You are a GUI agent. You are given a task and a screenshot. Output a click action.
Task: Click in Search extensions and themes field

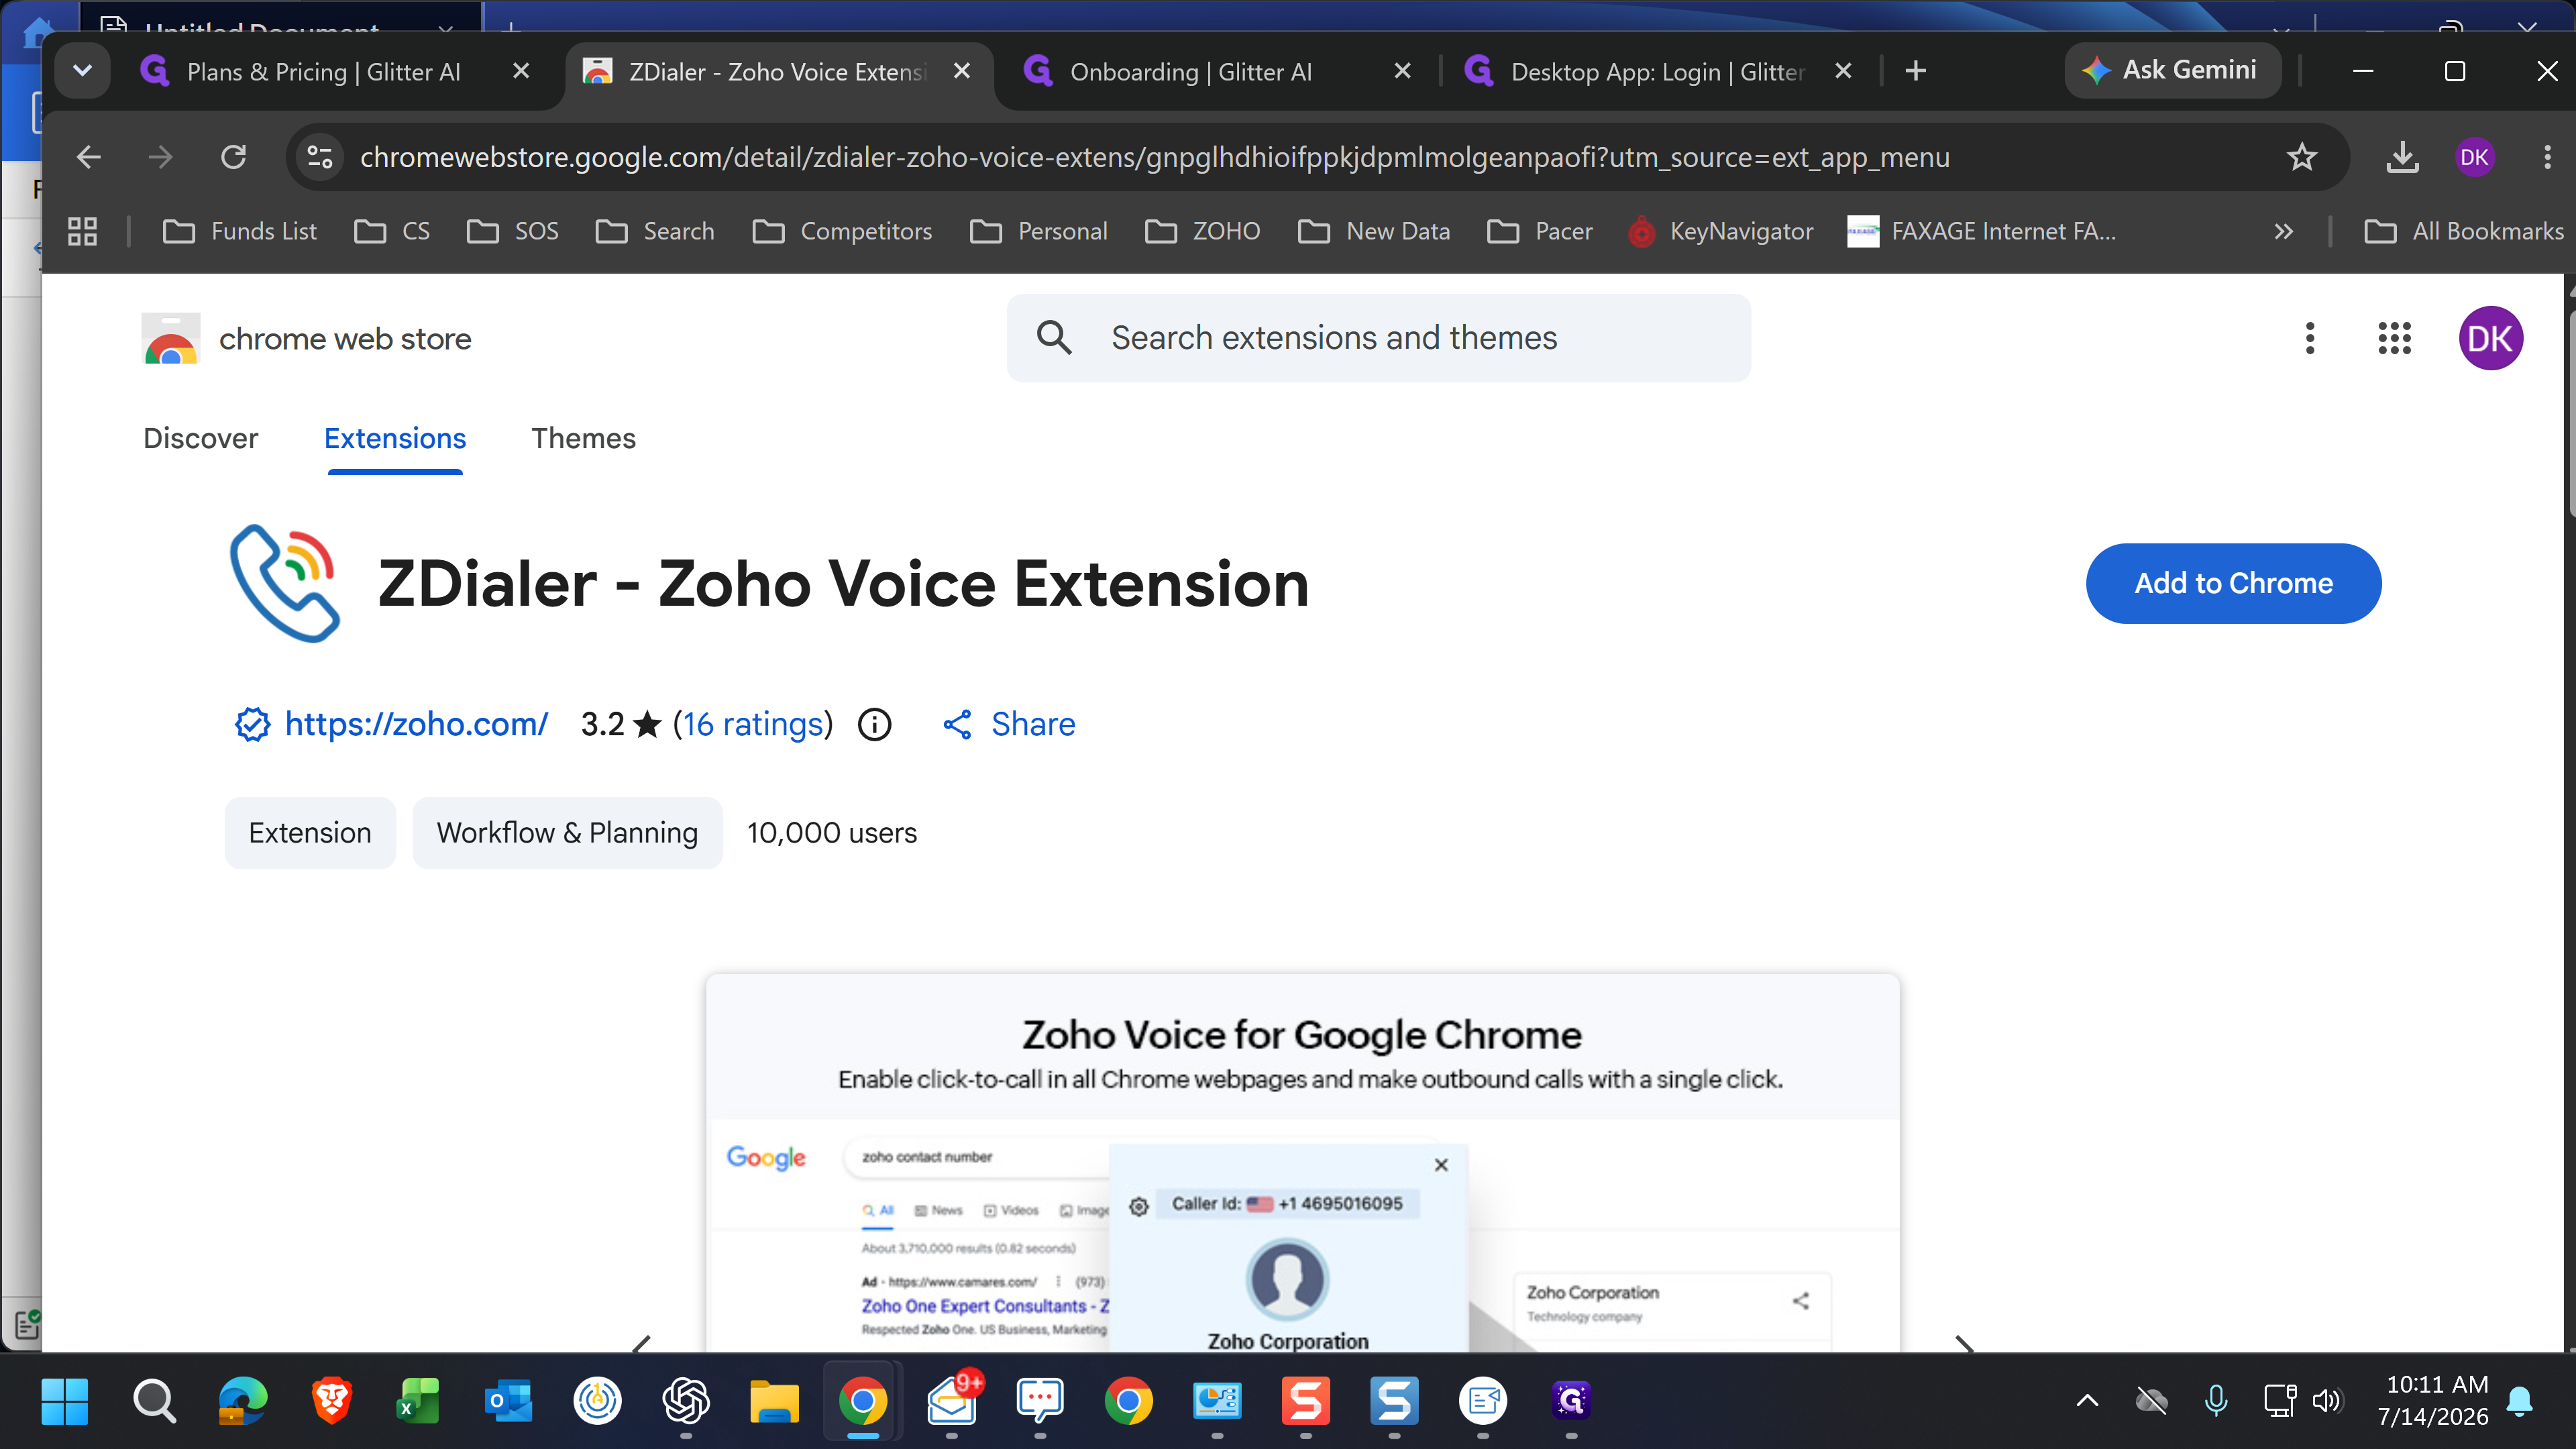[1378, 338]
